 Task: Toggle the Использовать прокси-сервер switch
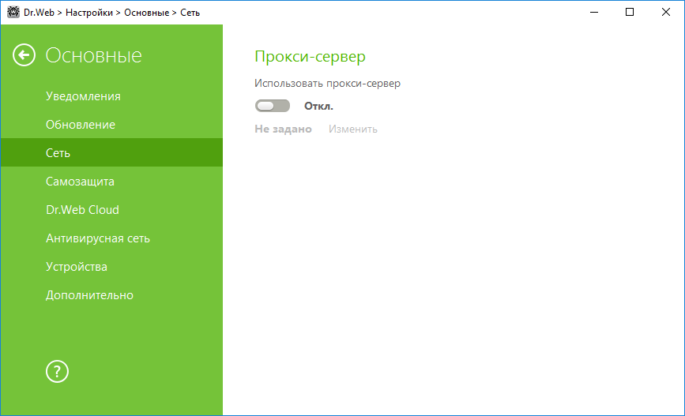pyautogui.click(x=272, y=106)
